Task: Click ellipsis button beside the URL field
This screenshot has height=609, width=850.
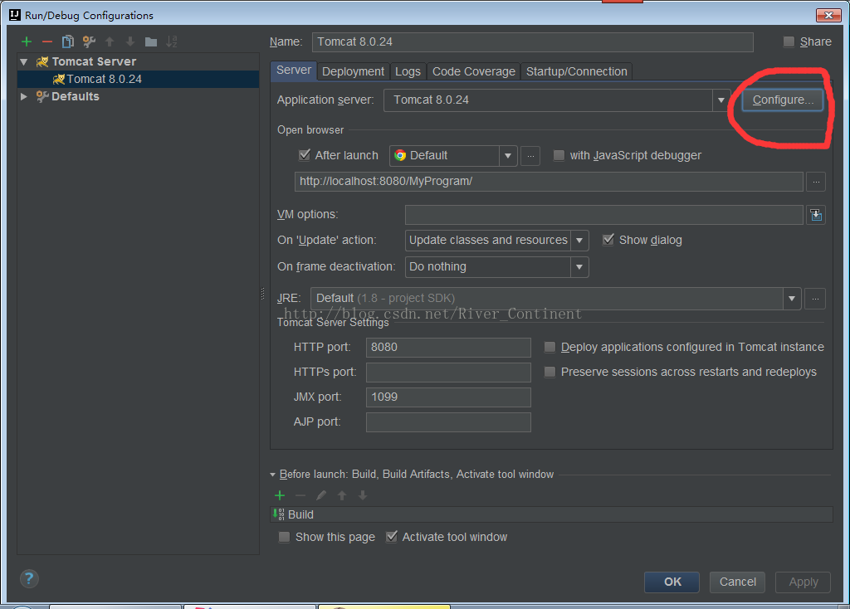Action: click(x=816, y=182)
